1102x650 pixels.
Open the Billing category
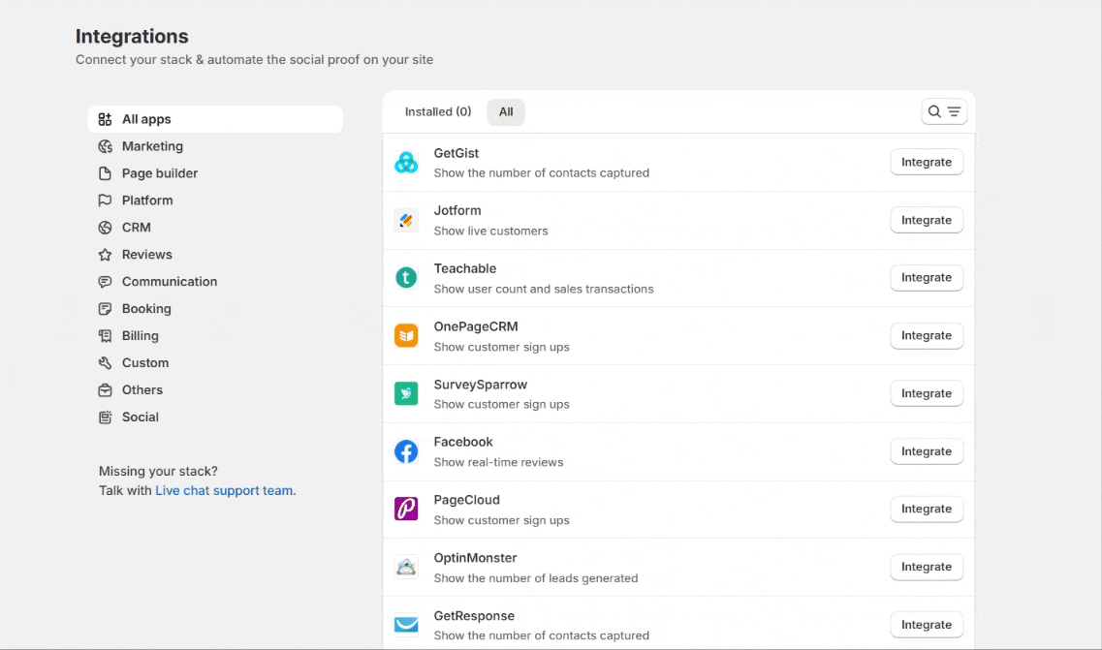tap(141, 336)
